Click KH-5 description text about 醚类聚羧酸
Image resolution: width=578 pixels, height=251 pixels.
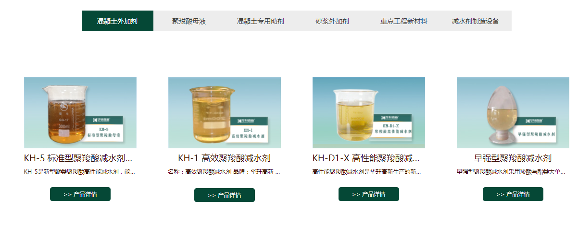pyautogui.click(x=80, y=172)
